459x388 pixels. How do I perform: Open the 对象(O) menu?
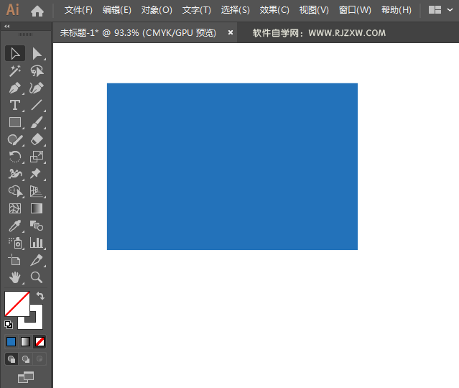157,10
